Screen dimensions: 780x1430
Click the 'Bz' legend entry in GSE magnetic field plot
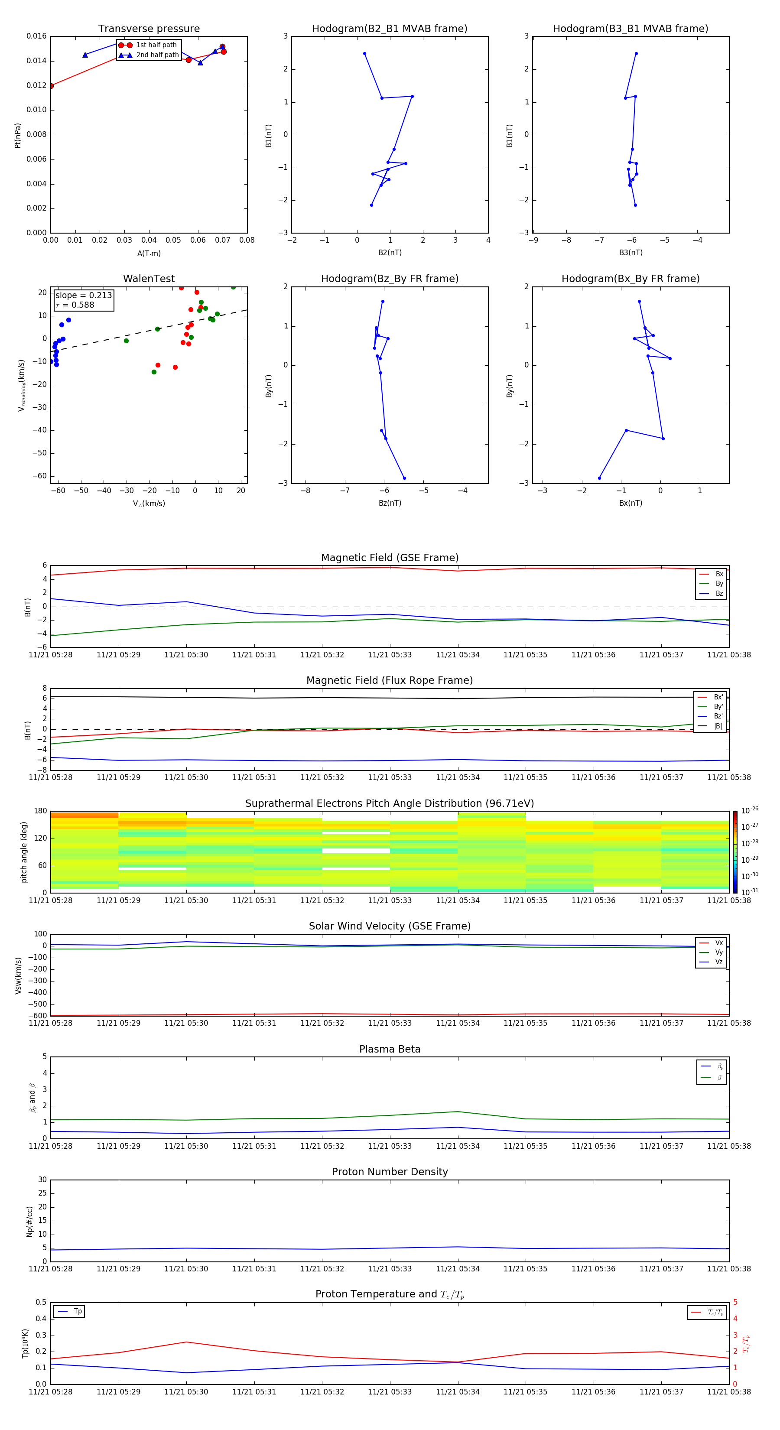[x=711, y=593]
